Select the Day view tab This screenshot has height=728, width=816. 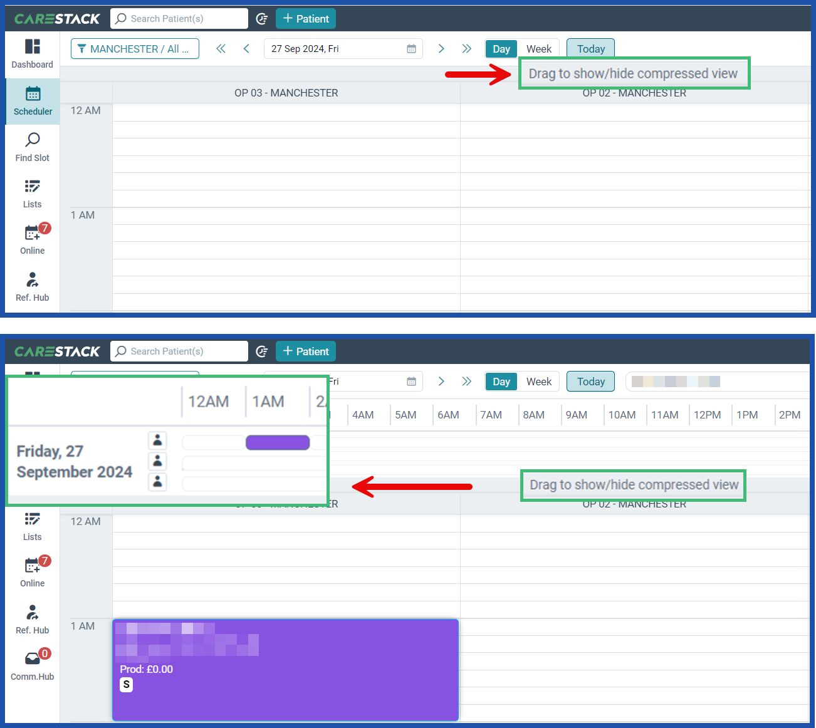[501, 48]
